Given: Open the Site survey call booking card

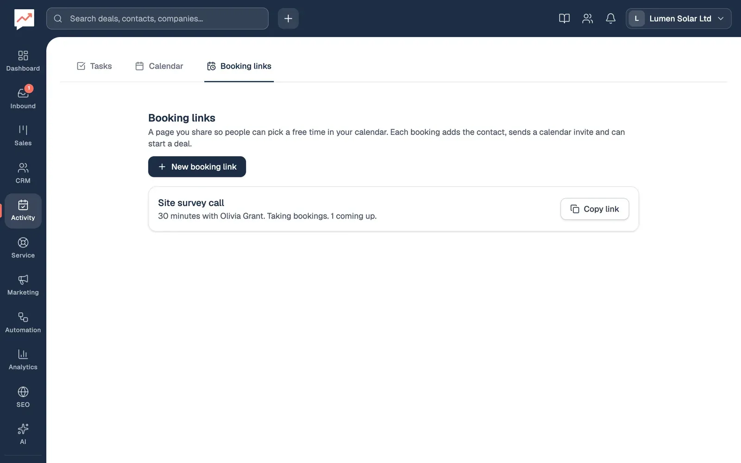Looking at the screenshot, I should 393,209.
